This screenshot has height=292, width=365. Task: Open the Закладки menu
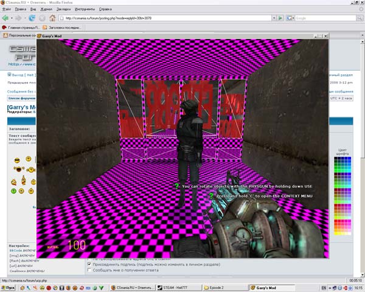pyautogui.click(x=63, y=9)
